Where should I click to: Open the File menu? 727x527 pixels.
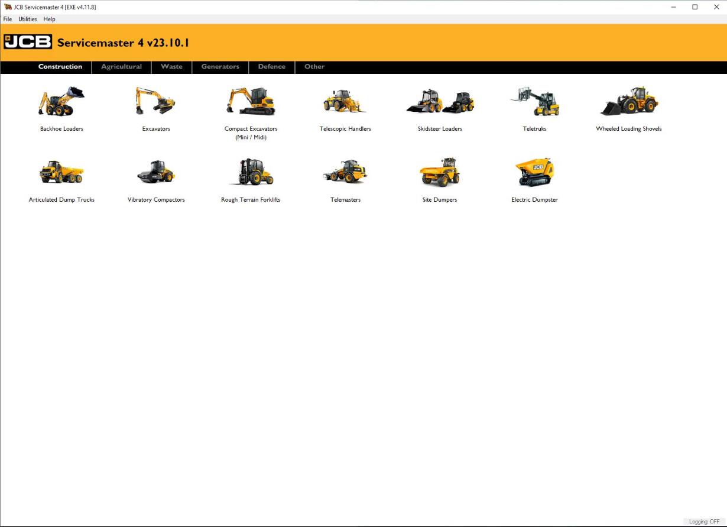8,19
